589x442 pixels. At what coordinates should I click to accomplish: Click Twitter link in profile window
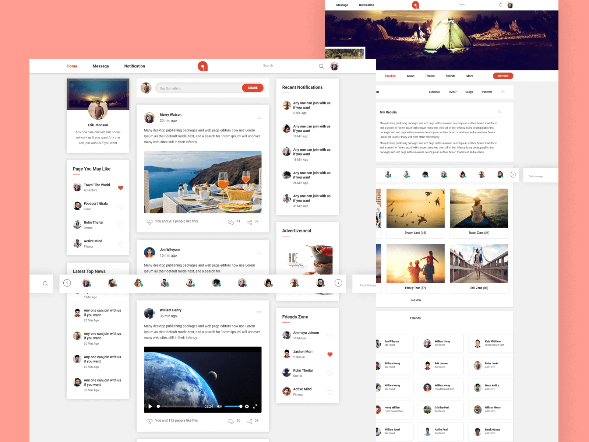pos(452,92)
